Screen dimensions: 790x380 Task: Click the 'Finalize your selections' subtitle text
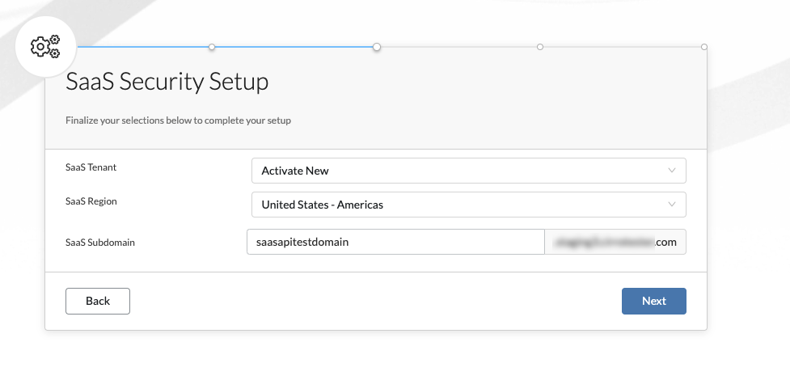point(178,121)
